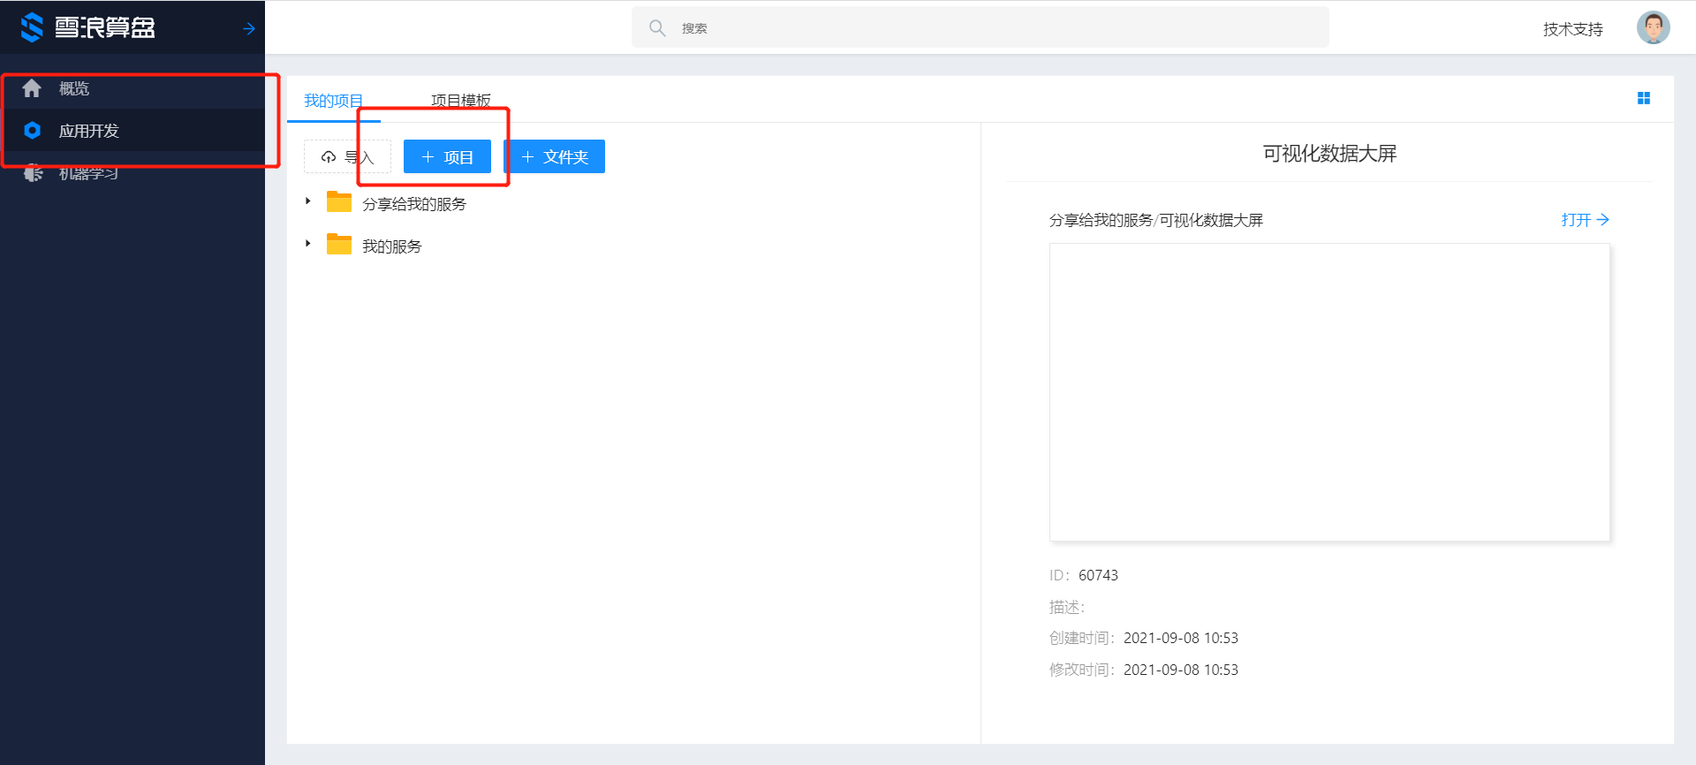The width and height of the screenshot is (1696, 765).
Task: Click the 导入 import button
Action: (x=347, y=157)
